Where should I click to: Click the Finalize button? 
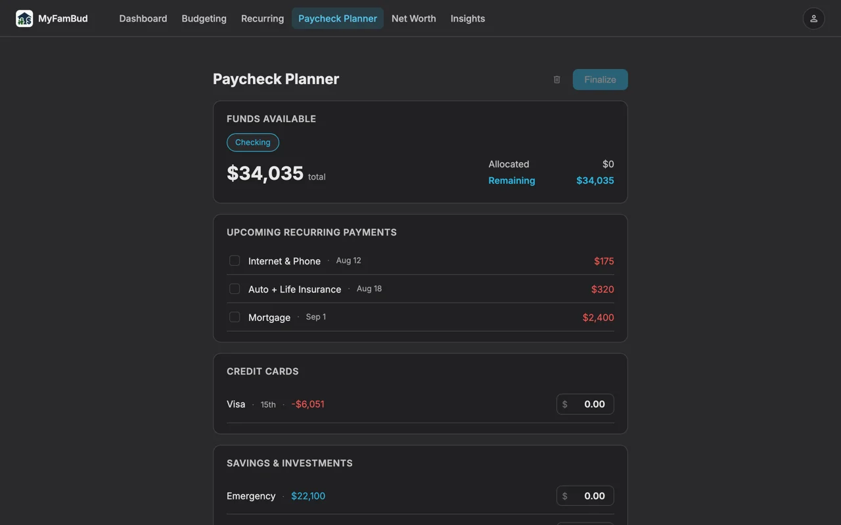[601, 79]
